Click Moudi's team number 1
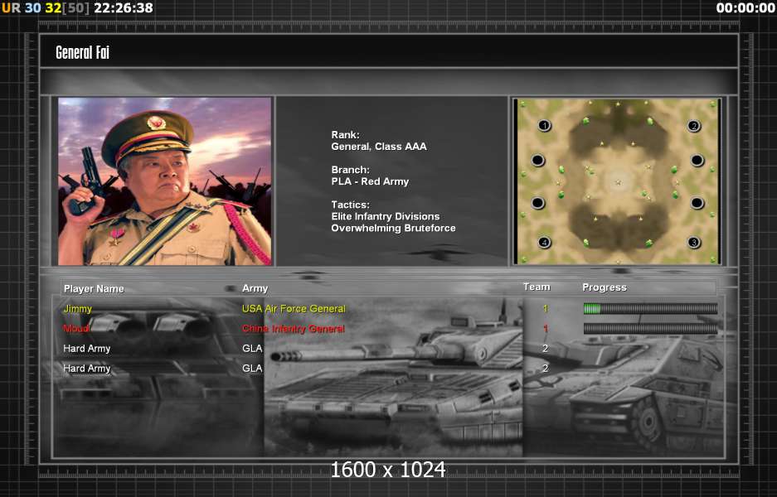Viewport: 777px width, 497px height. [546, 329]
